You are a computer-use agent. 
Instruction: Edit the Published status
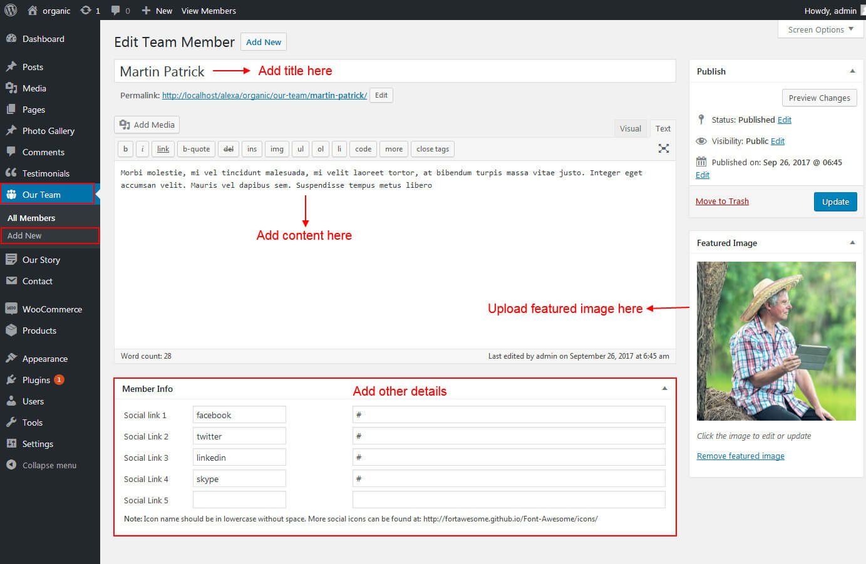785,120
